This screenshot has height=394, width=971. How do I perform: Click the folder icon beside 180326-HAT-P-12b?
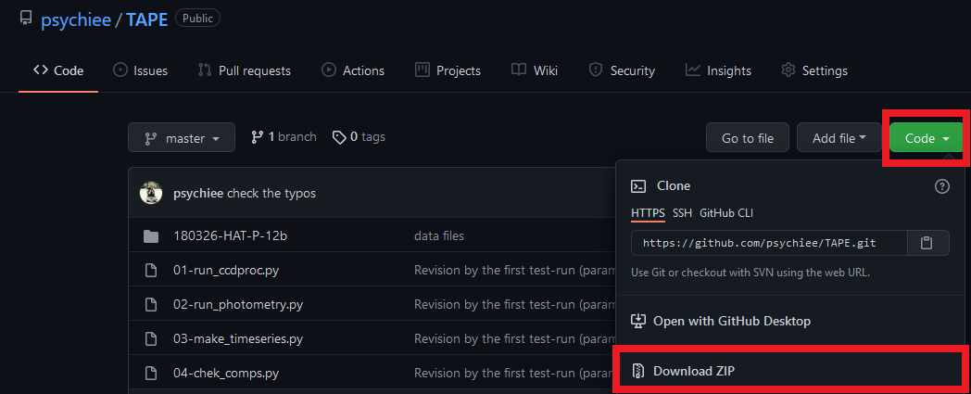click(x=150, y=236)
